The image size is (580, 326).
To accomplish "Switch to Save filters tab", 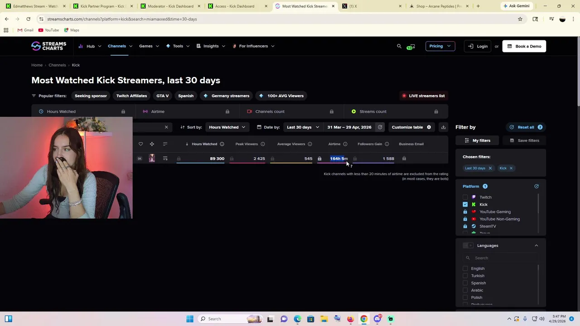I will (524, 140).
